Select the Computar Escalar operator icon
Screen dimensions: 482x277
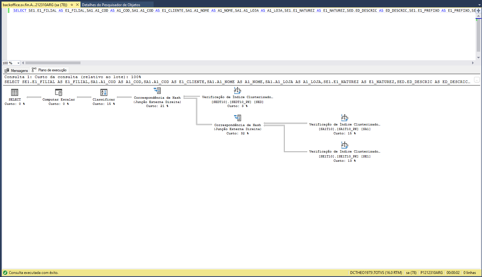(x=58, y=92)
